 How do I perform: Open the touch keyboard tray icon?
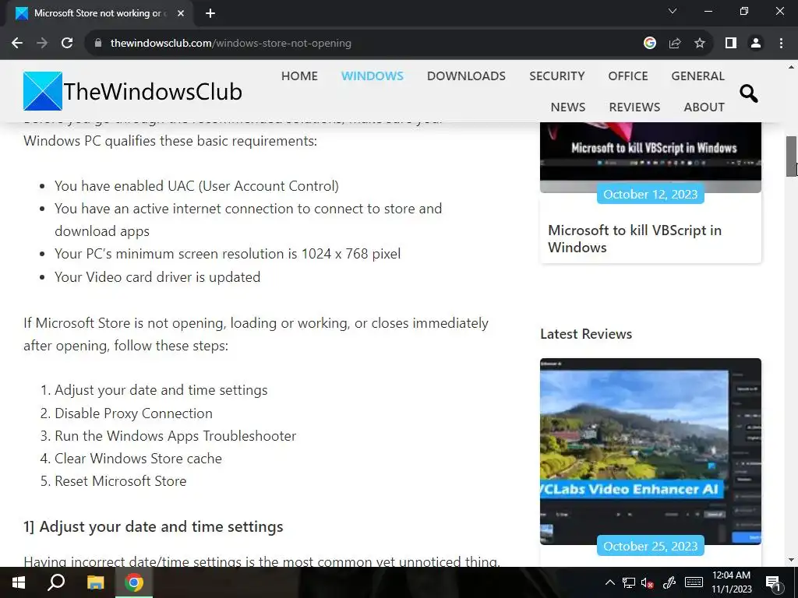pyautogui.click(x=694, y=582)
